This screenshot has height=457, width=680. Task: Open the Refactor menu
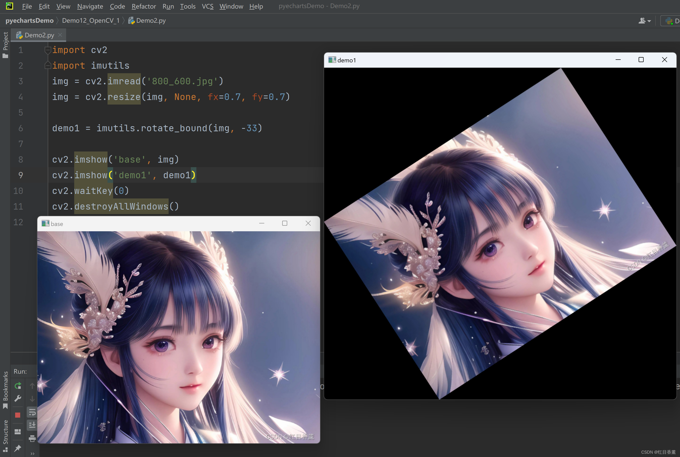click(x=144, y=6)
